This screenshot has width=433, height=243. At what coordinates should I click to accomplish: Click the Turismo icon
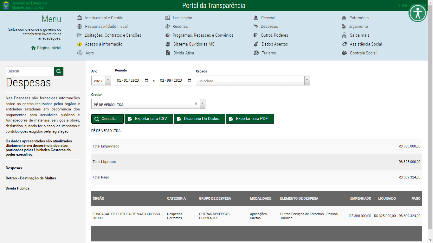pyautogui.click(x=256, y=53)
